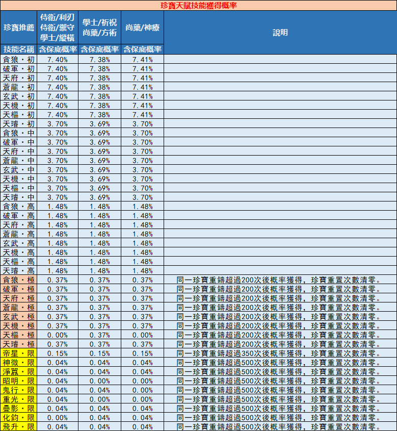The image size is (397, 431).
Task: Select the 侍衛/利刃 column header cell
Action: tap(58, 27)
